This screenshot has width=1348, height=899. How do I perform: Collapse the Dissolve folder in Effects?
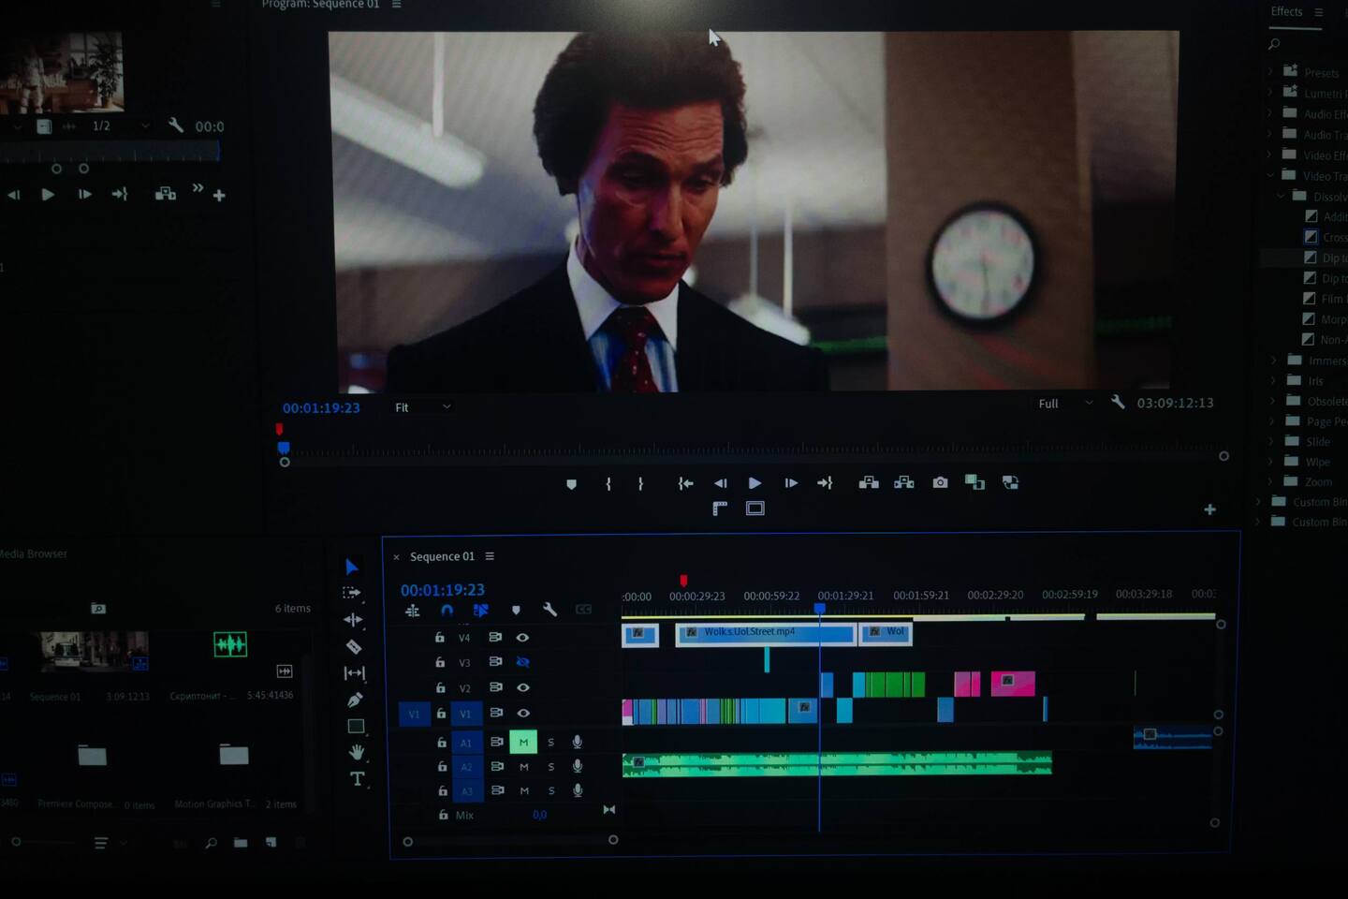[1281, 196]
